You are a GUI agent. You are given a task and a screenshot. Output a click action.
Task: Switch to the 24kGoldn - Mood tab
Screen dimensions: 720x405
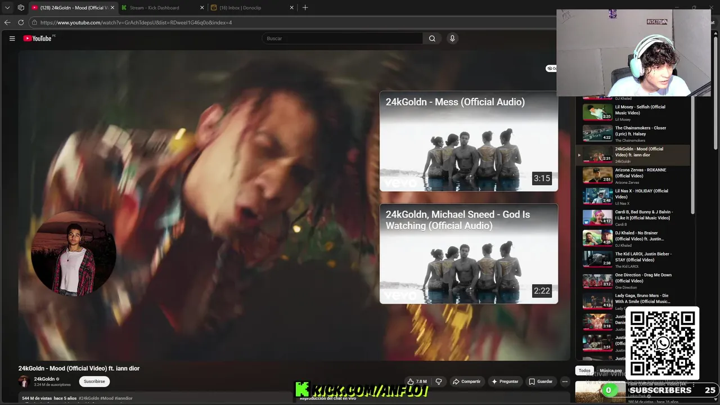click(x=73, y=7)
